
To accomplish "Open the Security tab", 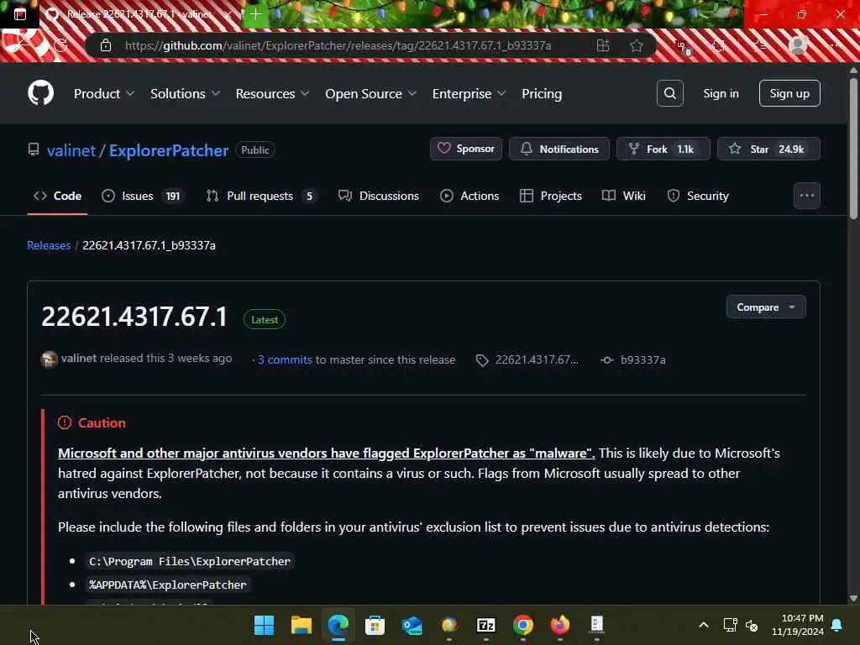I will tap(698, 196).
